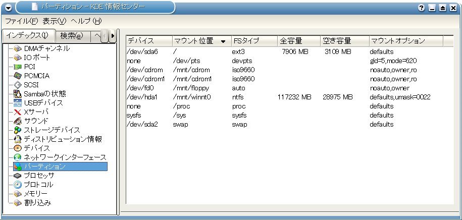Click the noauto,owner mount option for /dev/fd0
The image size is (462, 220).
click(389, 88)
